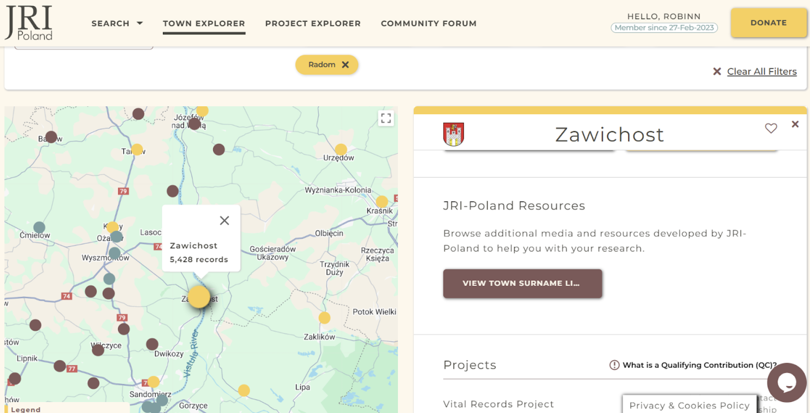Open the Community Forum
Image resolution: width=810 pixels, height=413 pixels.
[x=428, y=23]
